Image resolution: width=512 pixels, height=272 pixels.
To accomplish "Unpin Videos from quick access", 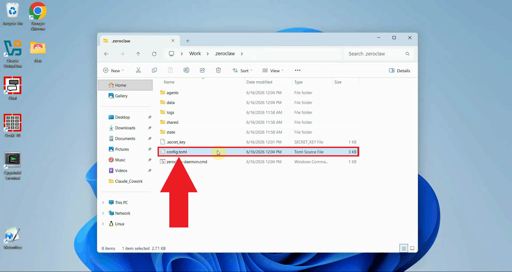I will point(150,171).
